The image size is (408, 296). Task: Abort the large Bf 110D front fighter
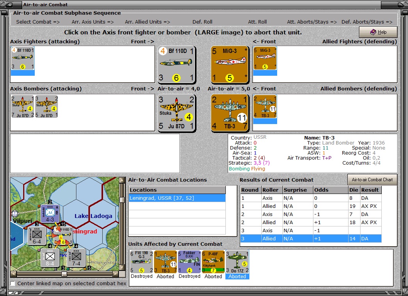point(176,65)
